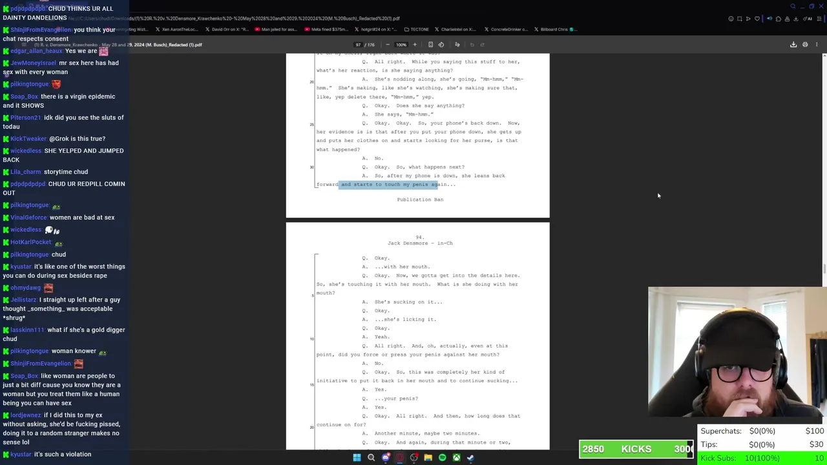Open the 'Man jailed for ass...' bookmark
The image size is (827, 465).
pyautogui.click(x=277, y=29)
